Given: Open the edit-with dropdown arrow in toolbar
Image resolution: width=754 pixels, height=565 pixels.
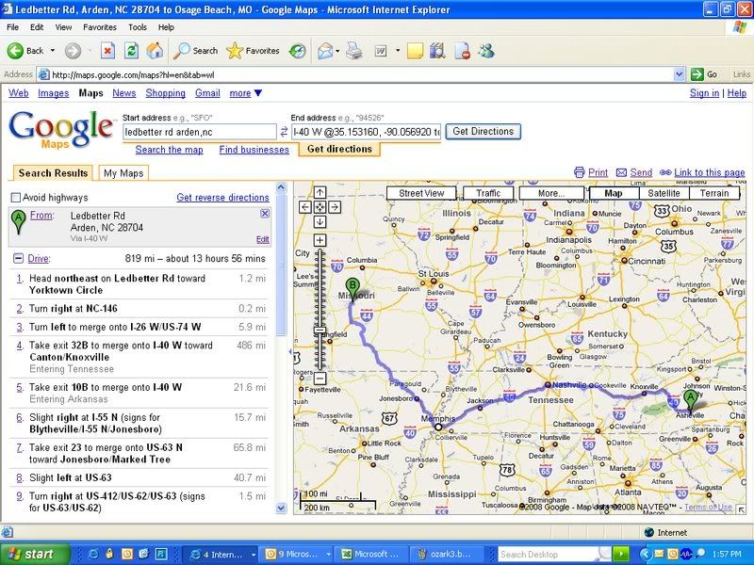Looking at the screenshot, I should [x=397, y=51].
